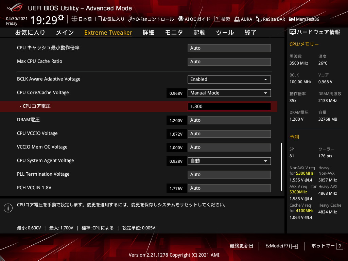Open the モニタ tab
This screenshot has height=261, width=348.
(x=174, y=33)
